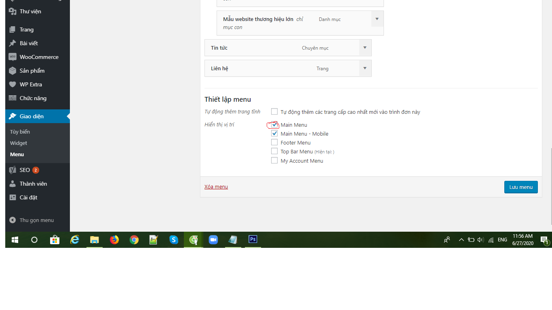Open Sản phẩm products icon in sidebar
552x310 pixels.
[13, 71]
